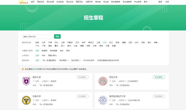
Task: Filter by 中外合作办学 characteristic
Action: [x=88, y=60]
